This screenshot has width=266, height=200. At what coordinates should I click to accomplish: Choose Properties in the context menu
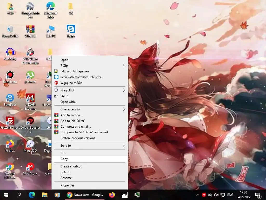pyautogui.click(x=90, y=185)
